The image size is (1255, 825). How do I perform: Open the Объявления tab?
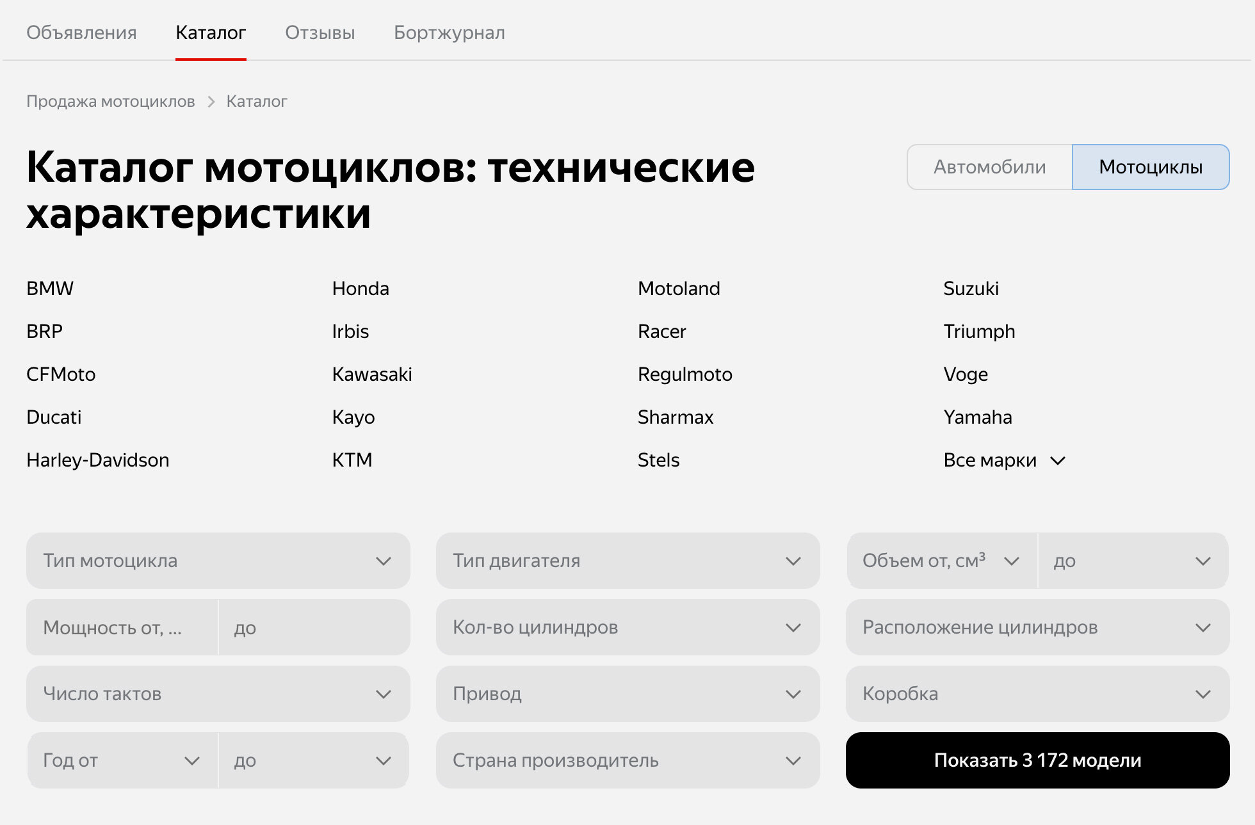tap(81, 33)
